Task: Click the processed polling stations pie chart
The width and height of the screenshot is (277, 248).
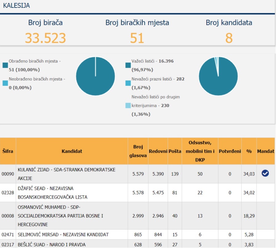Action: (95, 76)
